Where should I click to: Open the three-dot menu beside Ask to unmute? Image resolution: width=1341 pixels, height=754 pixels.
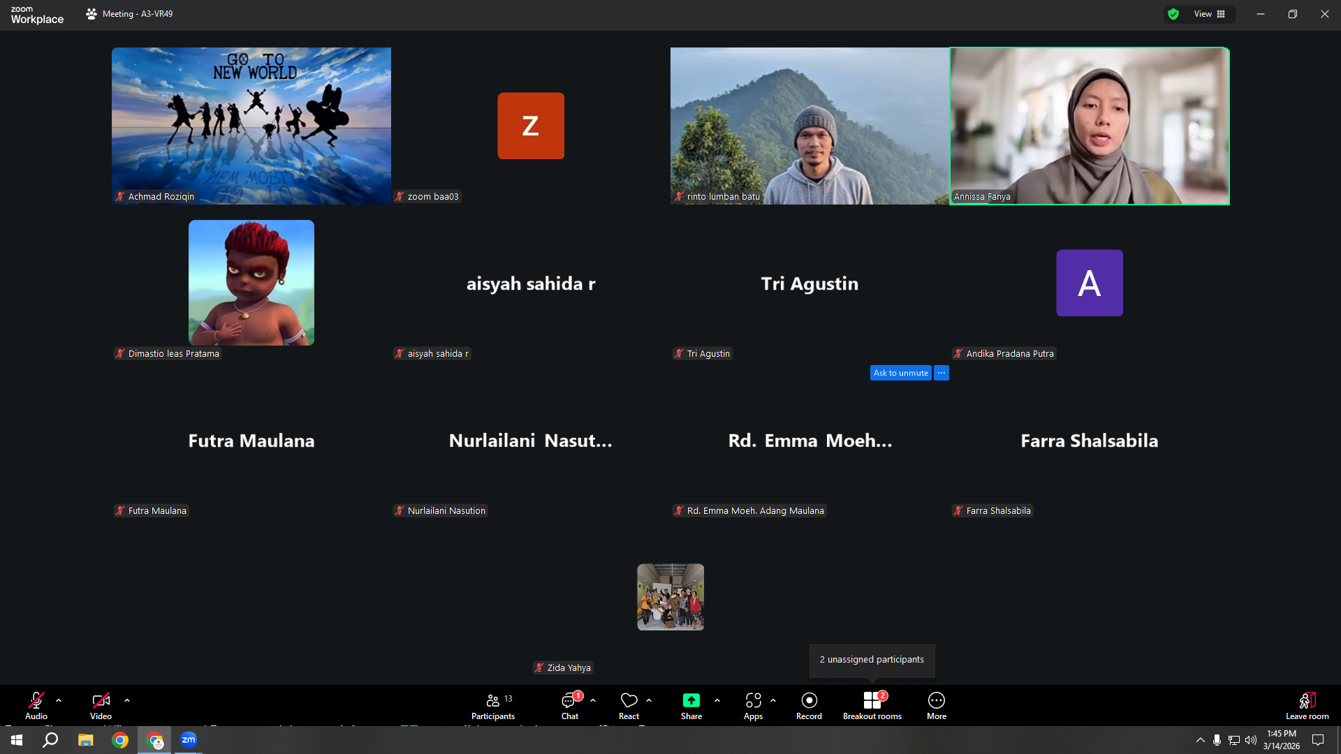click(941, 373)
